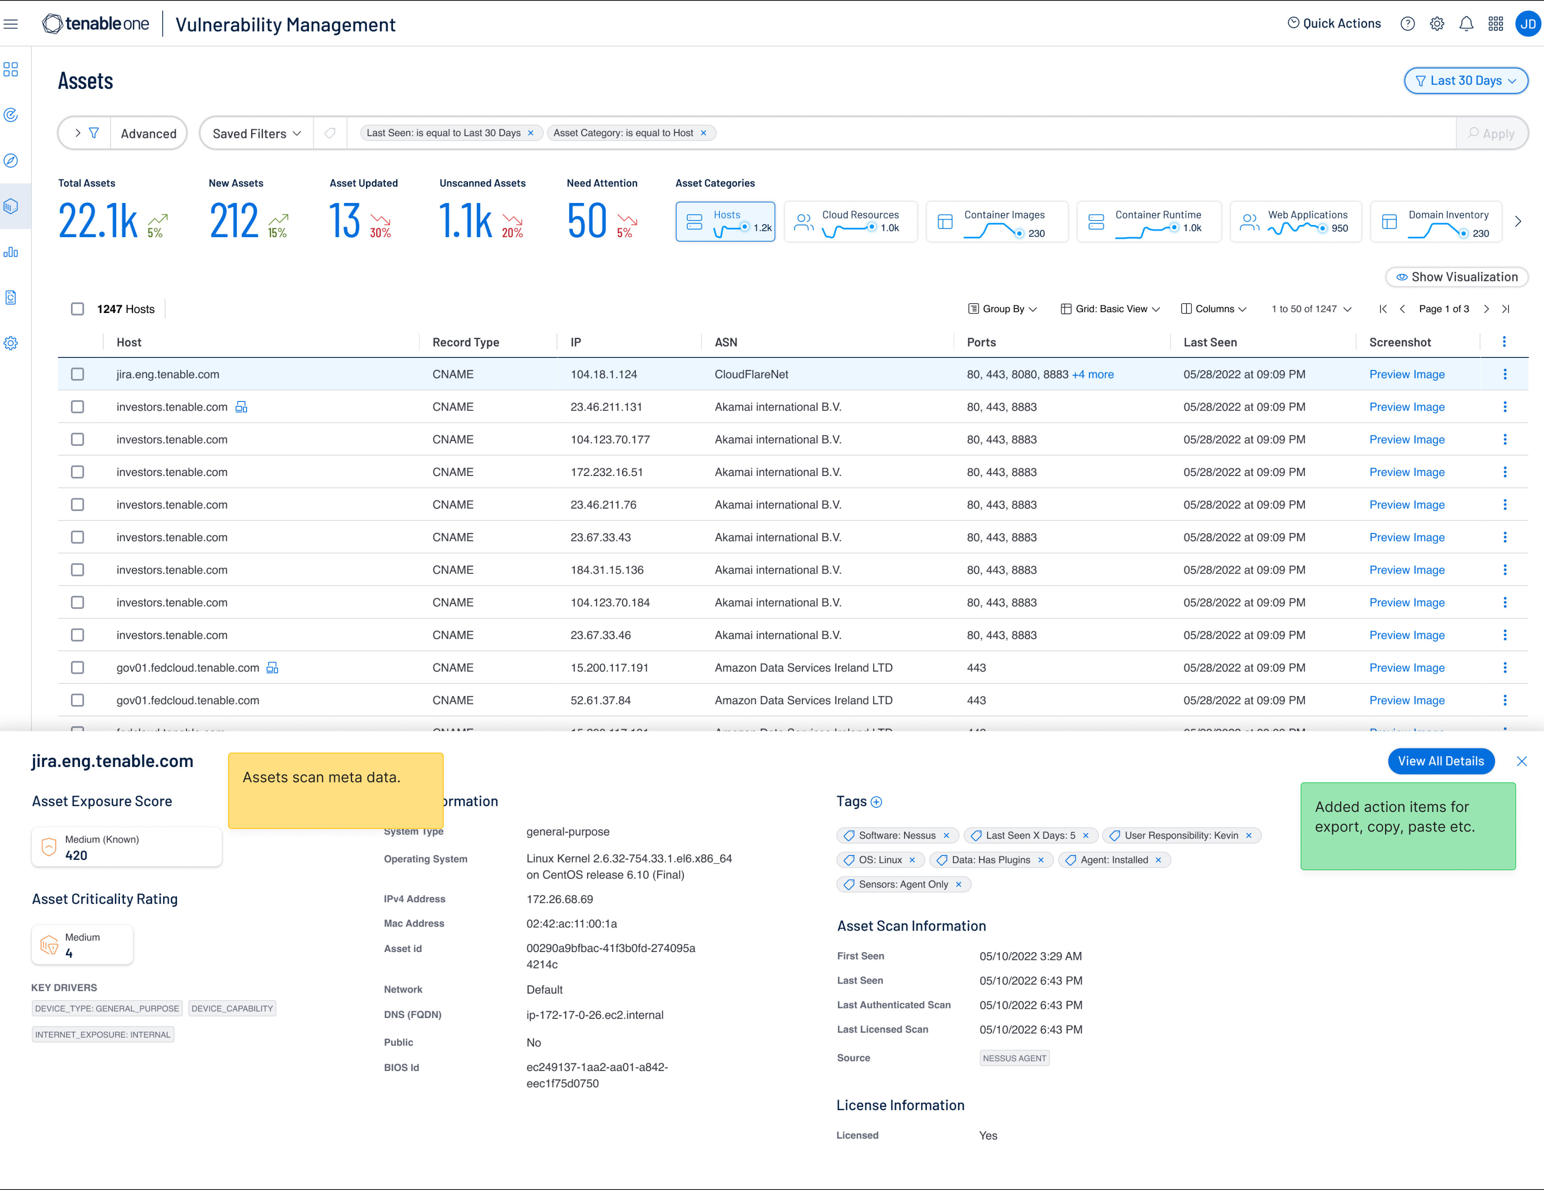Open the settings gear in top bar
1544x1190 pixels.
point(1437,24)
